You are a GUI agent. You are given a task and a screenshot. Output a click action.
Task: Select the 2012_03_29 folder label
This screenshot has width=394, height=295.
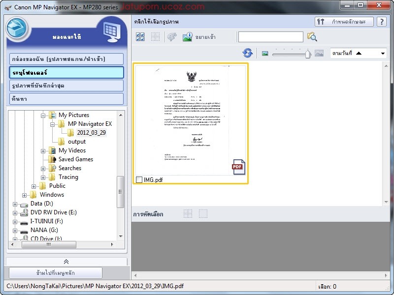[92, 133]
